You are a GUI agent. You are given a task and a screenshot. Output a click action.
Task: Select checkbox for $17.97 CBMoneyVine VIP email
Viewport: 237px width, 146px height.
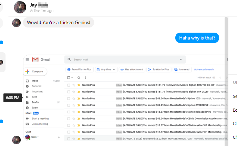pyautogui.click(x=69, y=132)
